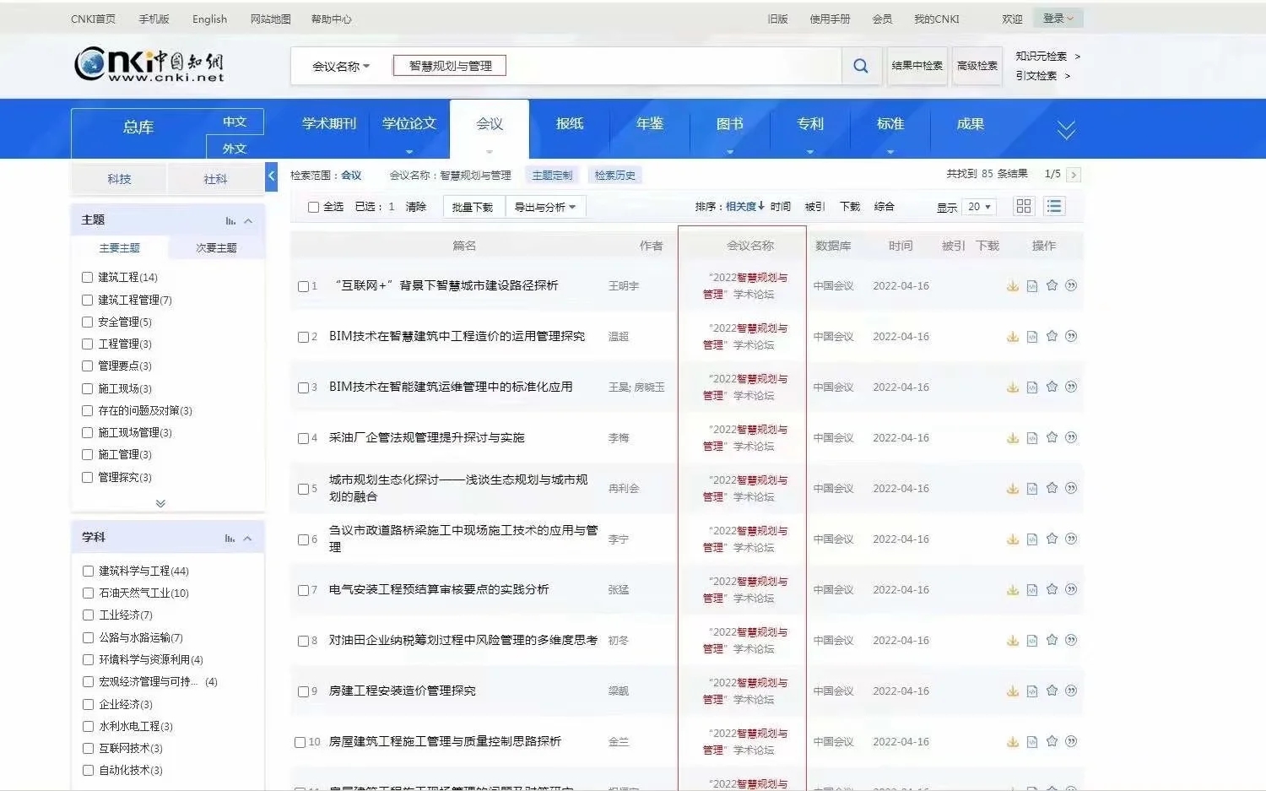Download the paper in row 5

[x=1013, y=489]
